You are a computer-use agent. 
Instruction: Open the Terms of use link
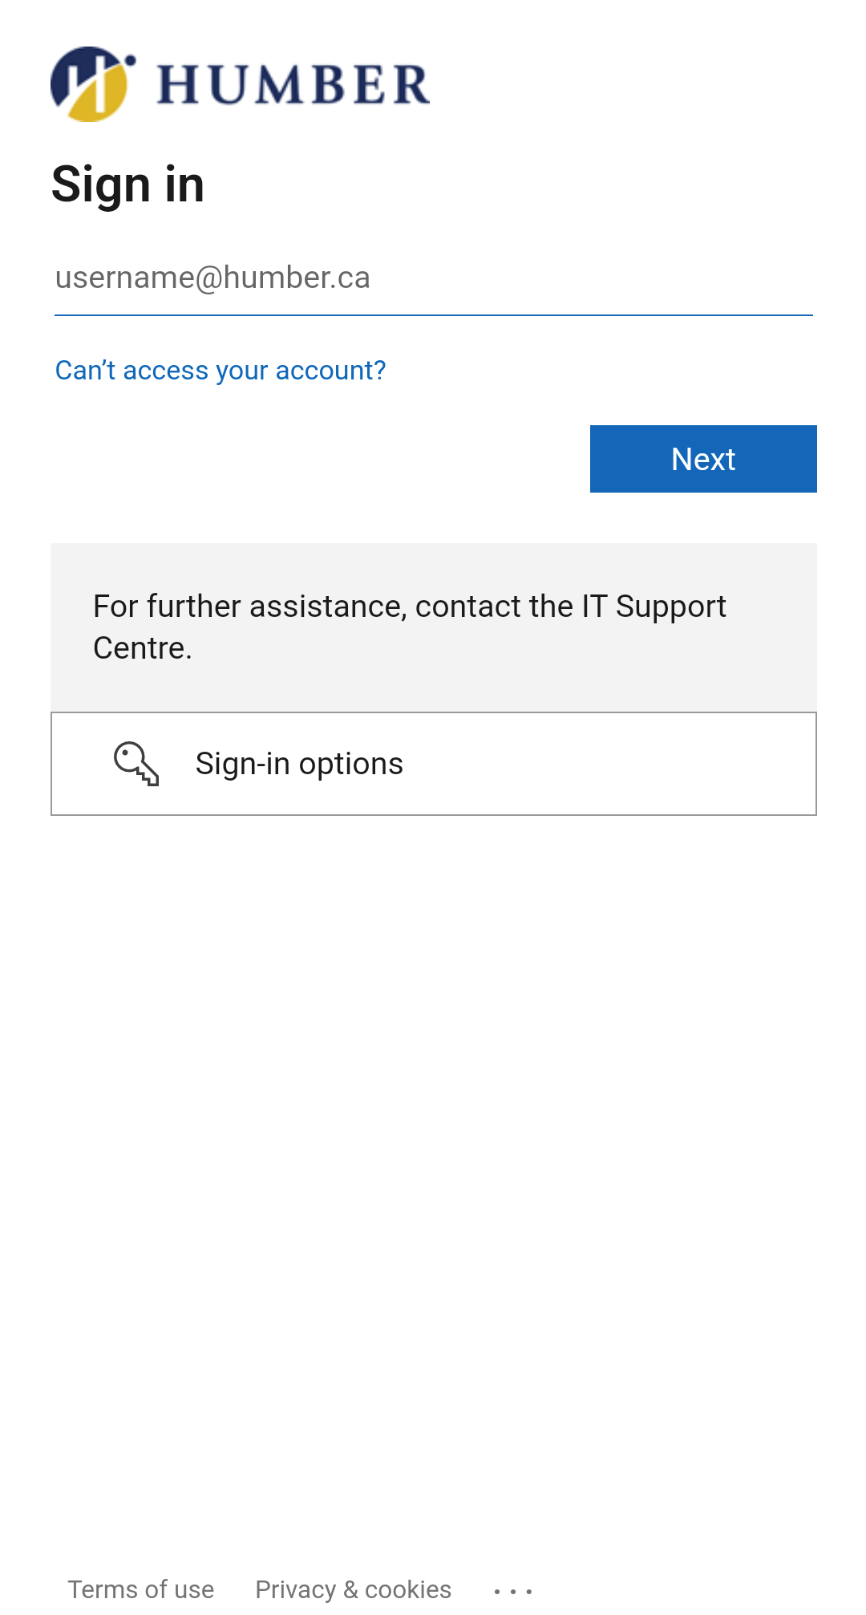pyautogui.click(x=141, y=1589)
